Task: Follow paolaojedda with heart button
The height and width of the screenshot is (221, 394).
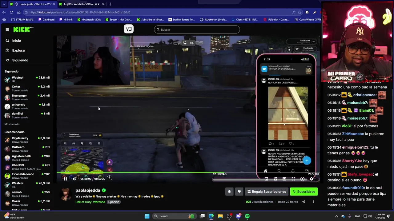Action: click(239, 192)
